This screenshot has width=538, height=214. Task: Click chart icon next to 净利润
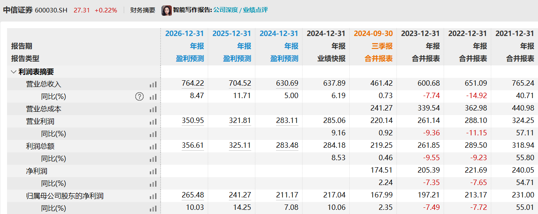tap(153, 171)
